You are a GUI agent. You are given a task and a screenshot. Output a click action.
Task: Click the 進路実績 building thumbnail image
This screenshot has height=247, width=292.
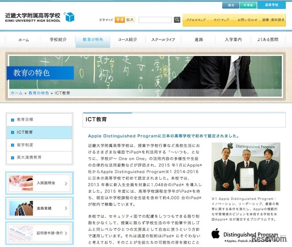click(x=21, y=208)
